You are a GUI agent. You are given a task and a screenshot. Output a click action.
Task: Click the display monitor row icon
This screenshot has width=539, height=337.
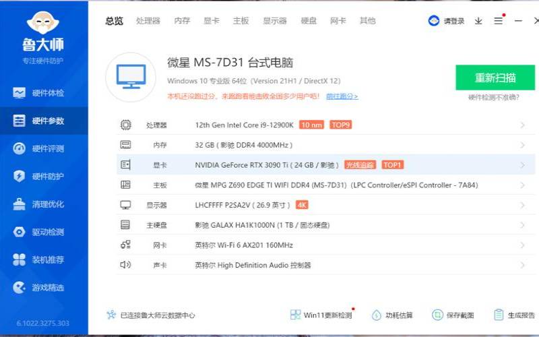(x=125, y=205)
